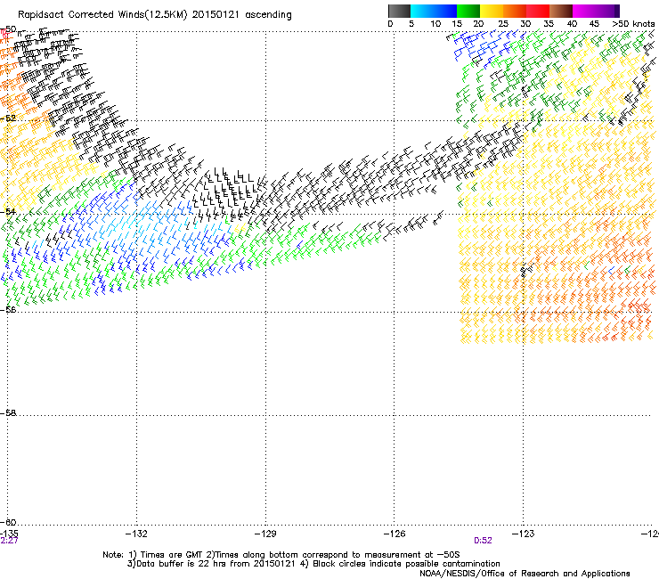Click the '-135' longitude axis label

9,534
